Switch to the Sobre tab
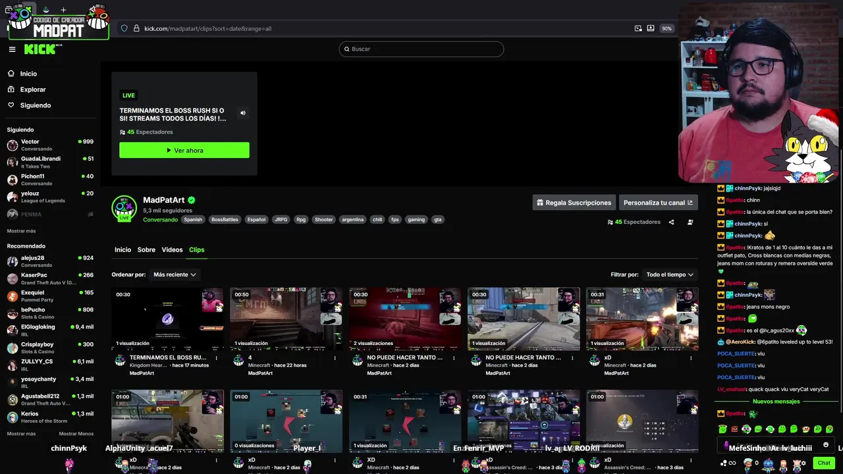Viewport: 843px width, 474px height. [146, 250]
